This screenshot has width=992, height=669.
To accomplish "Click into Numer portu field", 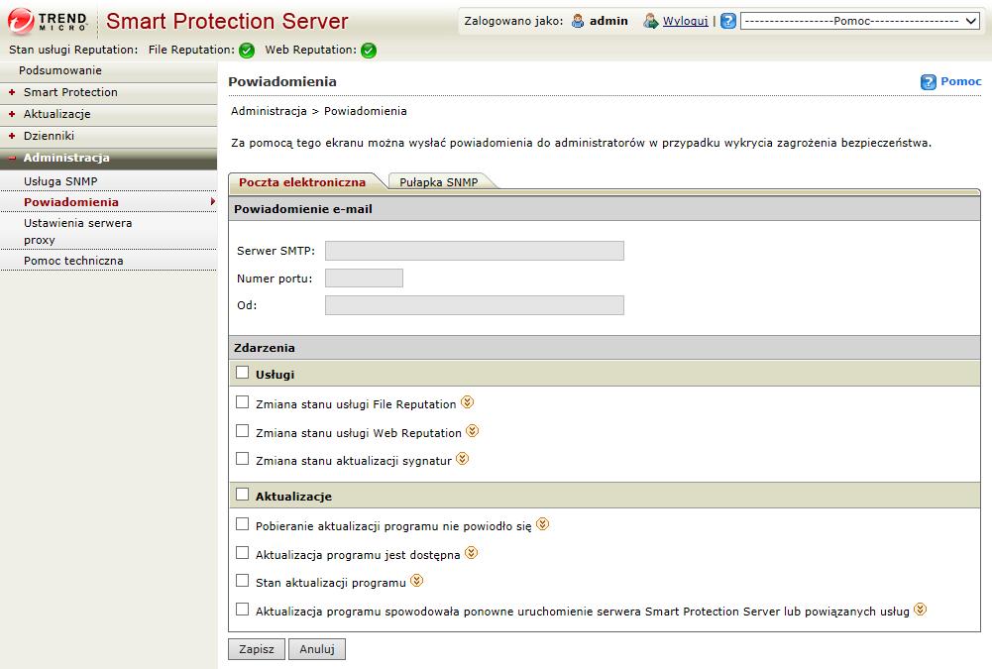I will pos(364,278).
